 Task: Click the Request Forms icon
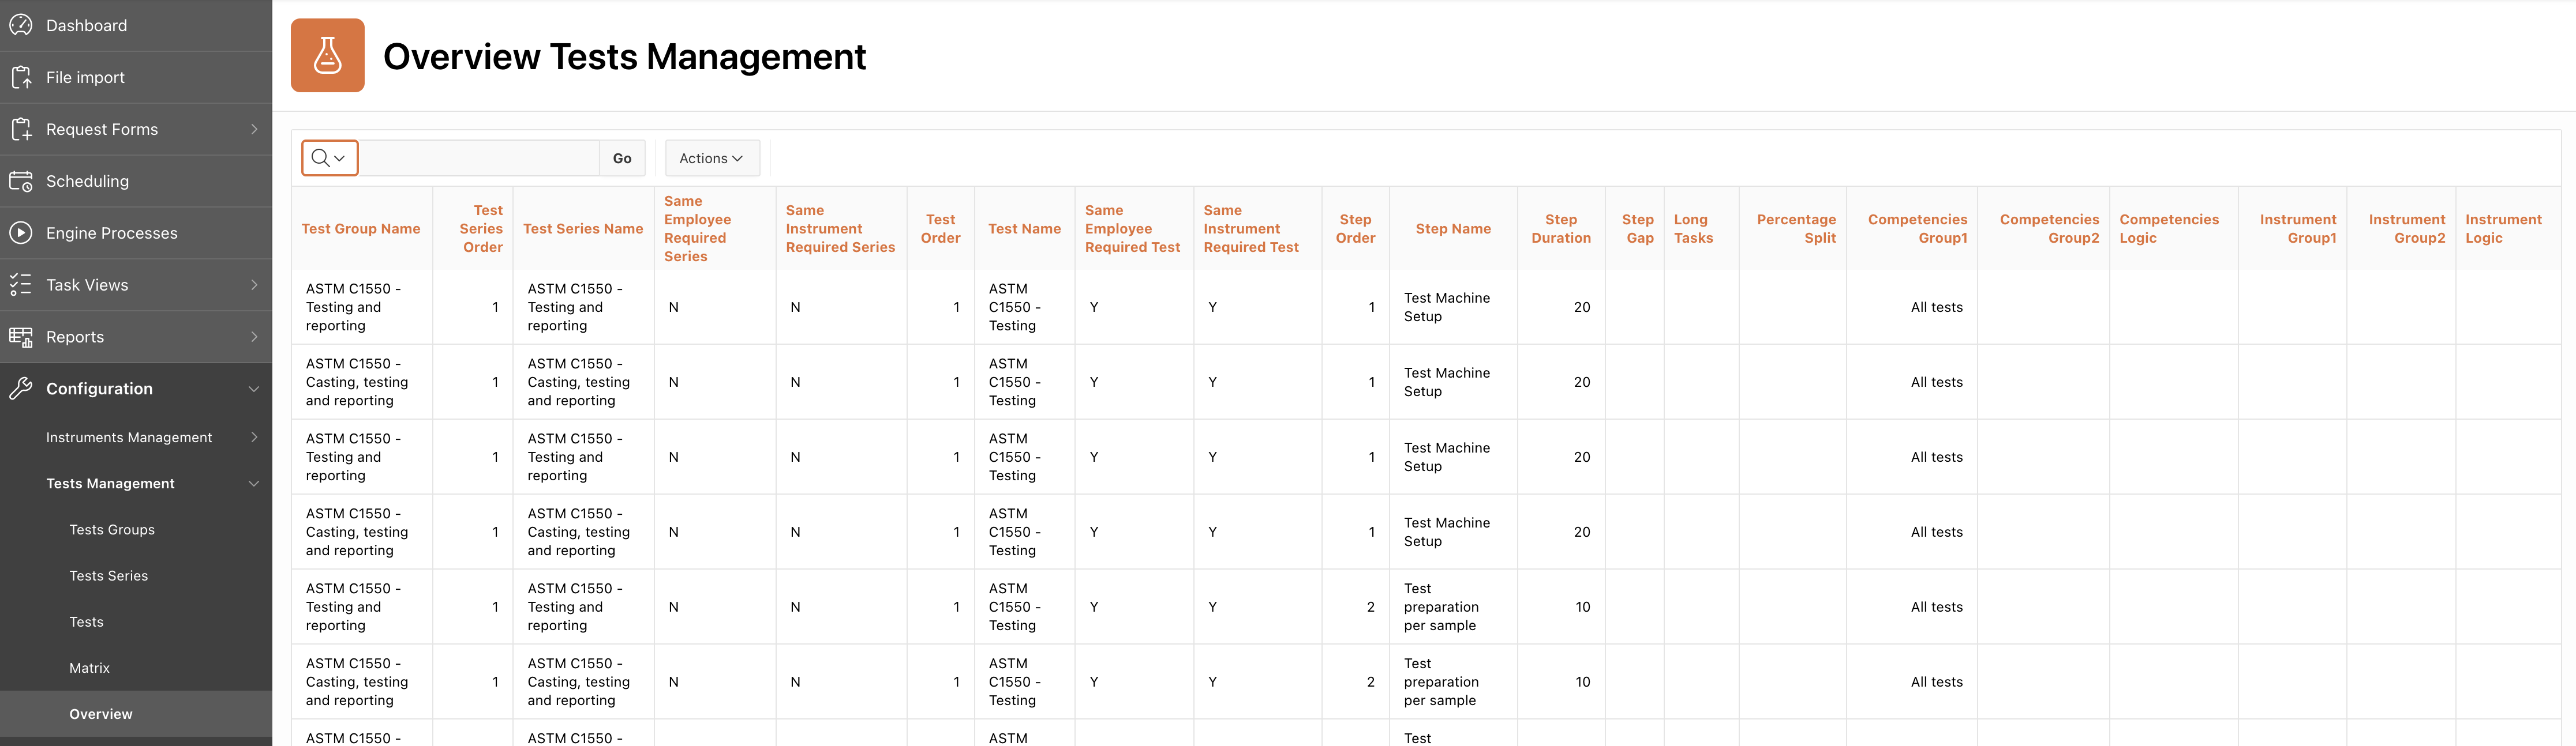pyautogui.click(x=21, y=129)
